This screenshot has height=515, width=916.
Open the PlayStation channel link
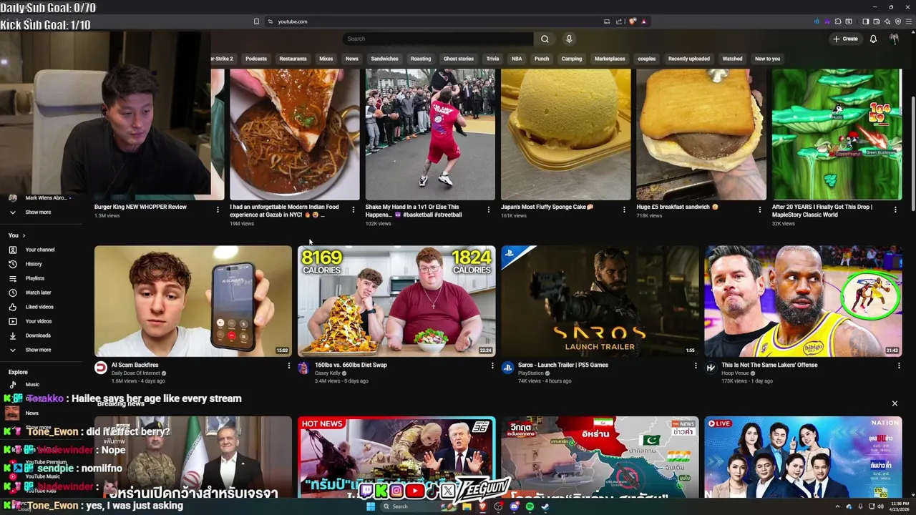coord(530,373)
